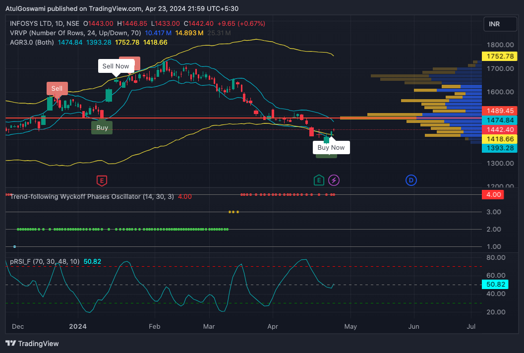Click the purple lightning event marker
This screenshot has width=524, height=353.
[x=334, y=180]
